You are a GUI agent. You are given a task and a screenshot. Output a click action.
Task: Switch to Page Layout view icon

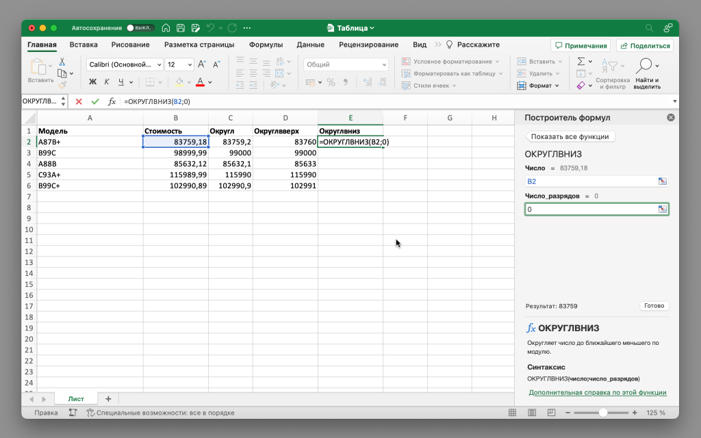[532, 413]
